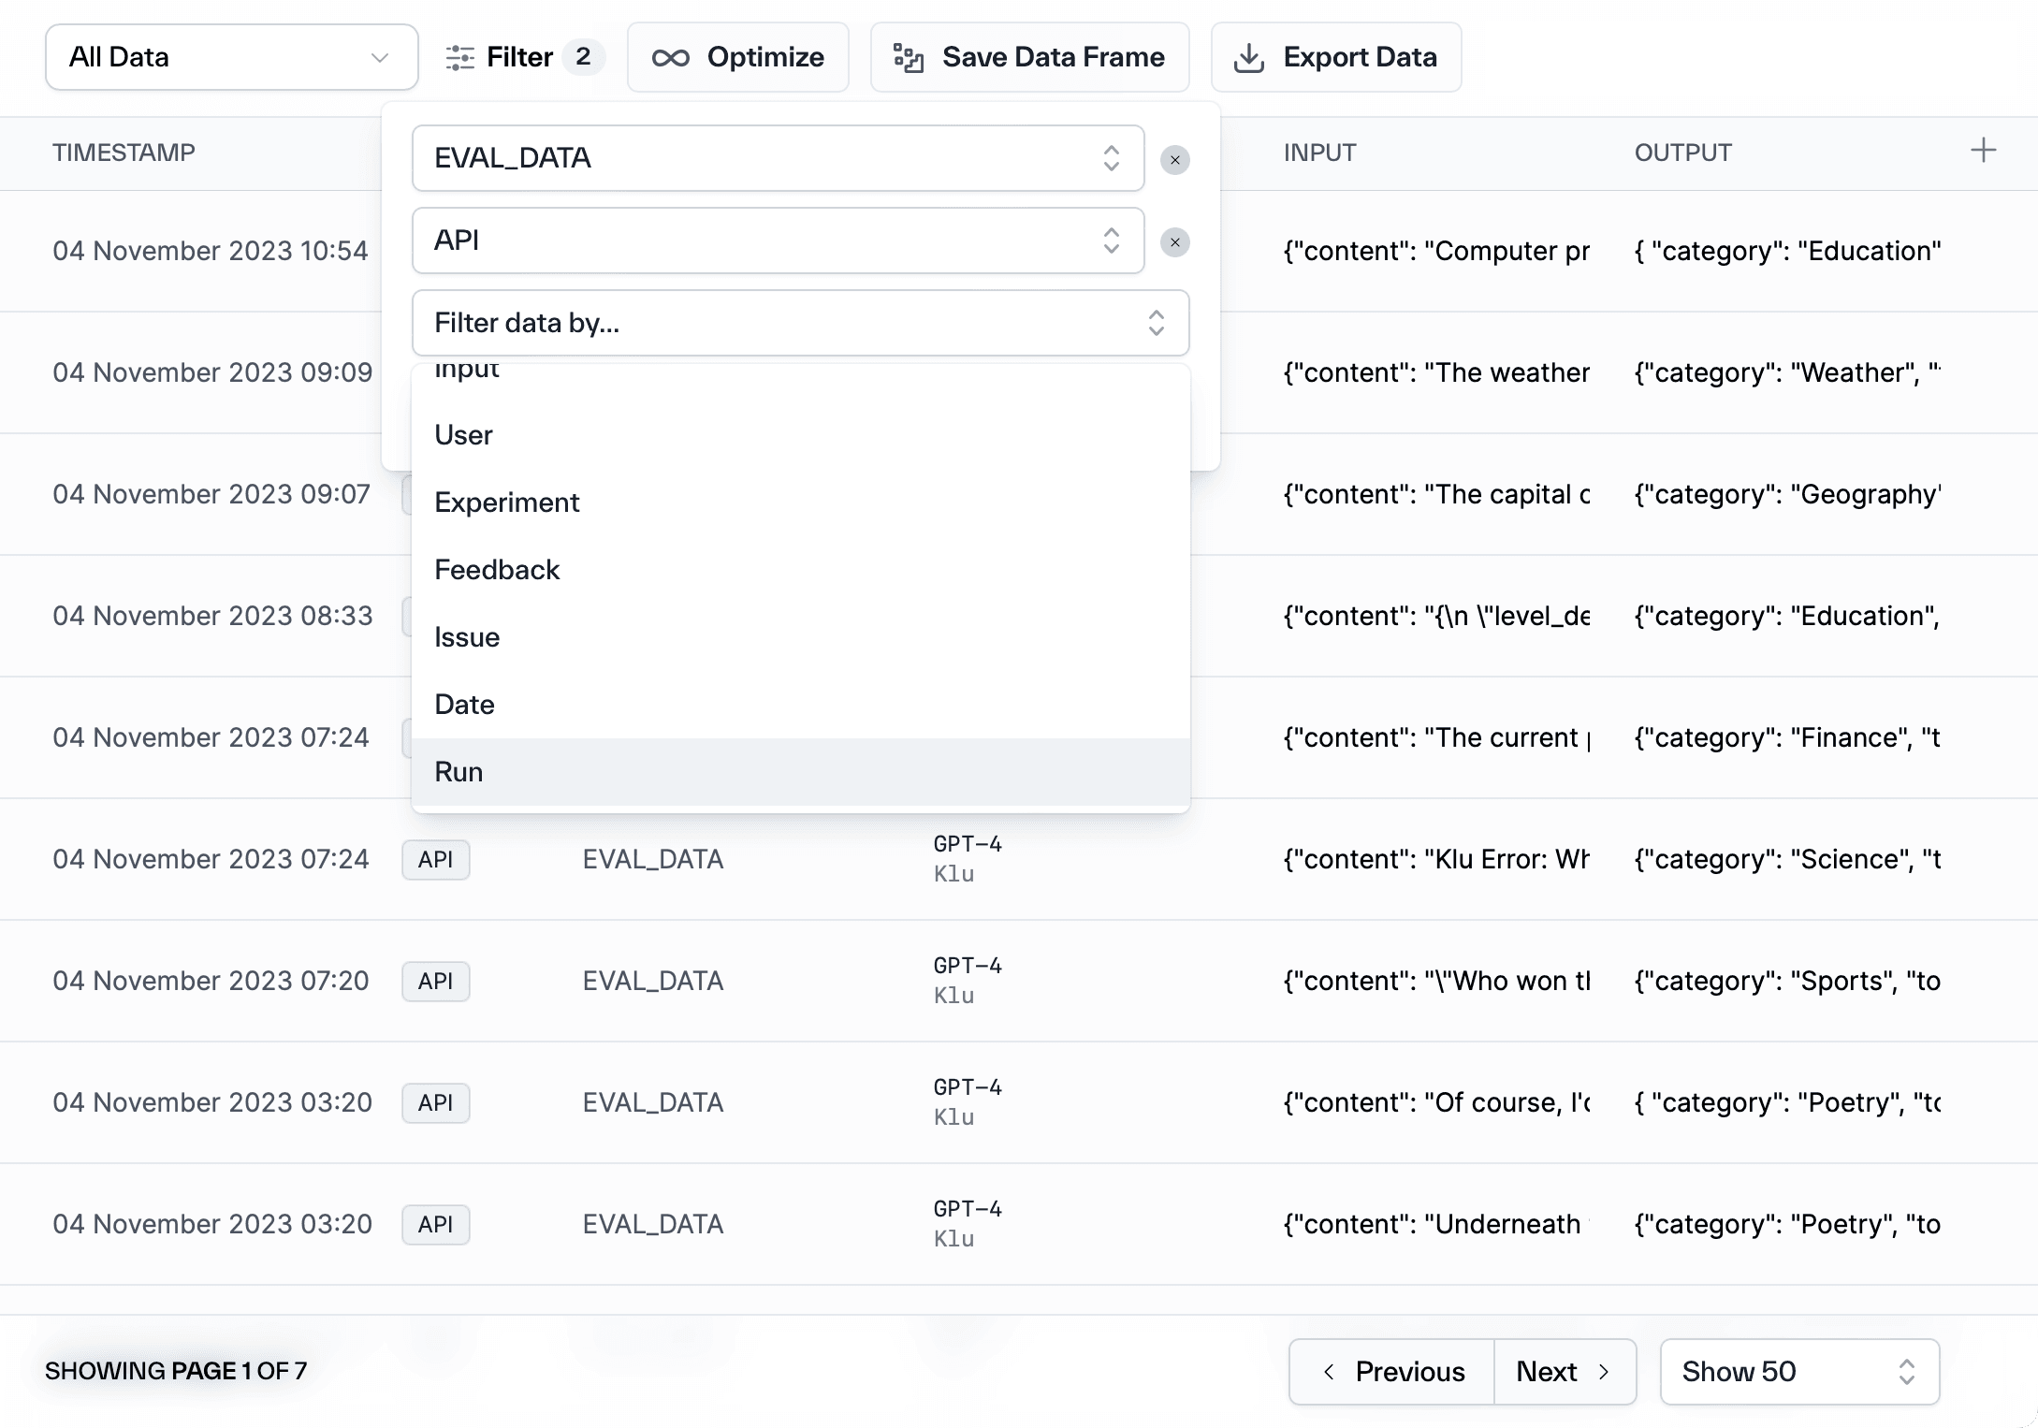Click the Export Data download icon

1248,58
